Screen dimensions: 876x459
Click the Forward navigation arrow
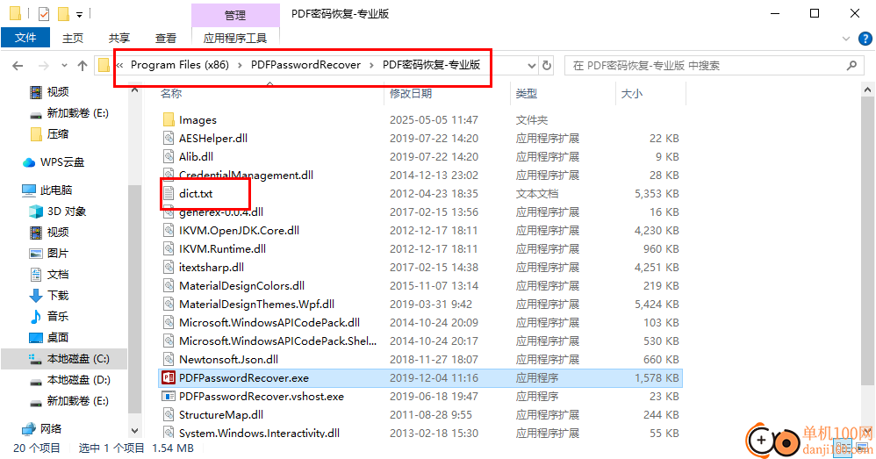[44, 66]
